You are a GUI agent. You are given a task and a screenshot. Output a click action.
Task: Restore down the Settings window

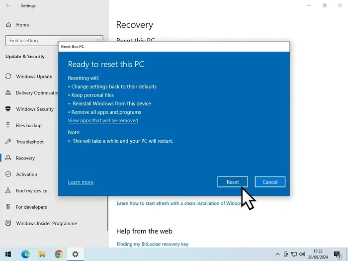click(325, 5)
